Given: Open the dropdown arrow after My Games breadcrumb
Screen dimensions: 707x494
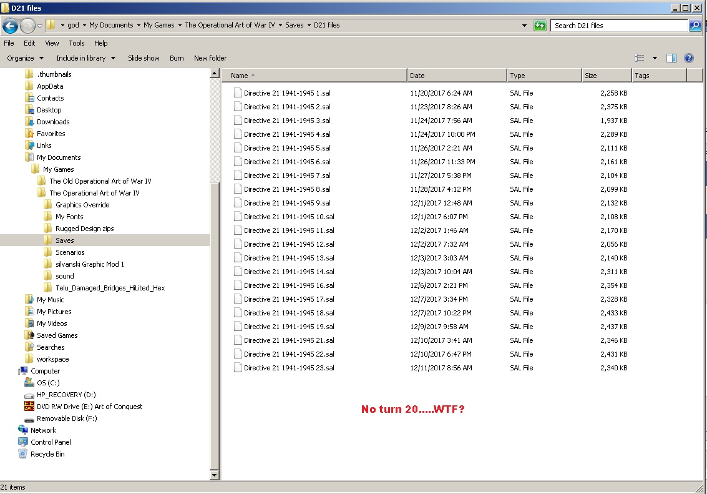Looking at the screenshot, I should click(180, 25).
